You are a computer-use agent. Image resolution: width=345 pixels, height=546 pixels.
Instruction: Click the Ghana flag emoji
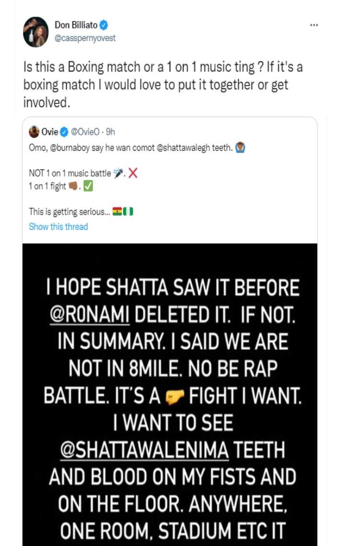tap(117, 212)
